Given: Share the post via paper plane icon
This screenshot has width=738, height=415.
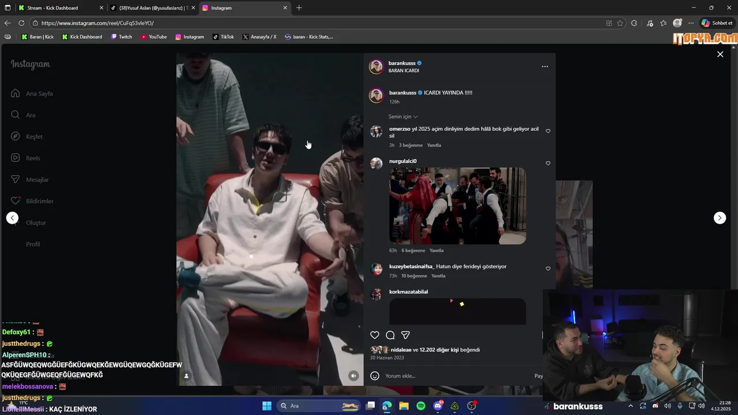Looking at the screenshot, I should (x=406, y=335).
